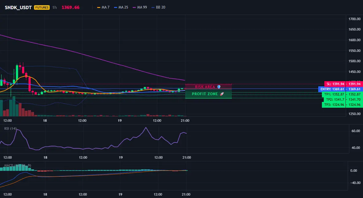Image resolution: width=363 pixels, height=198 pixels.
Task: Click the FUTURES badge
Action: tap(42, 7)
